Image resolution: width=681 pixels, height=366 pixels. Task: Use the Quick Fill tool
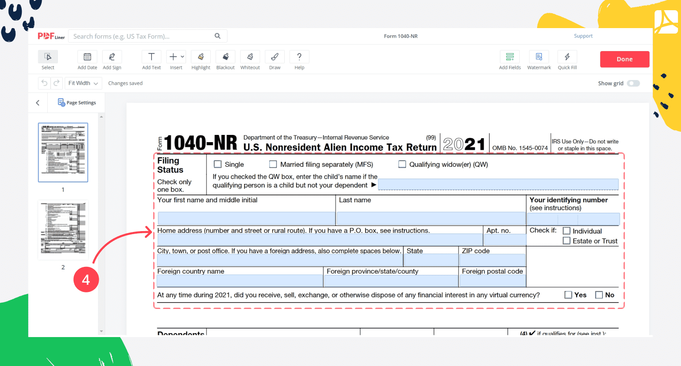pos(567,57)
